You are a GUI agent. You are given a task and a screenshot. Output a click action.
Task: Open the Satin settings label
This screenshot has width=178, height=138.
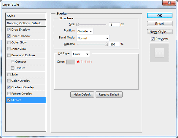[15, 74]
